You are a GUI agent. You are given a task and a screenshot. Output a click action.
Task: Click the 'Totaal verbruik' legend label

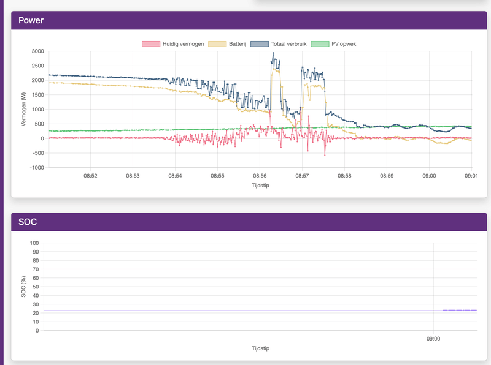[x=288, y=44]
